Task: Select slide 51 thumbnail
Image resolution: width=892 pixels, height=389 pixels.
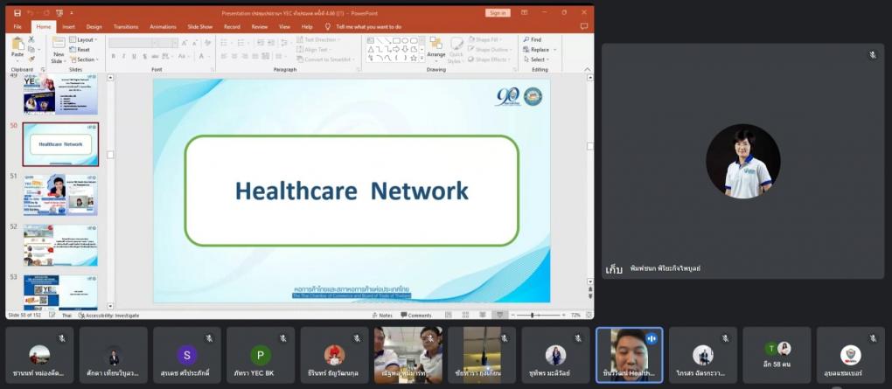Action: click(x=60, y=194)
